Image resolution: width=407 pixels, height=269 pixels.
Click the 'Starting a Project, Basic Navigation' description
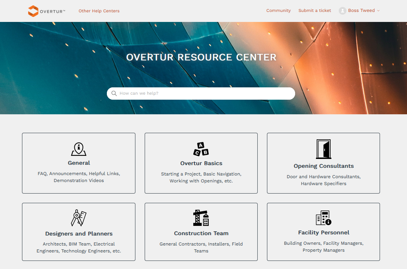click(201, 177)
